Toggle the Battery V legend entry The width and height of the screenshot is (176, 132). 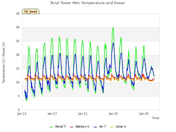pyautogui.click(x=79, y=127)
